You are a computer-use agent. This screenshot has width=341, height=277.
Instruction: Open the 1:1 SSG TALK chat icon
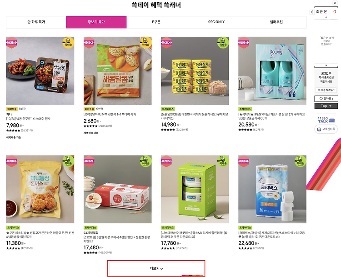(326, 120)
